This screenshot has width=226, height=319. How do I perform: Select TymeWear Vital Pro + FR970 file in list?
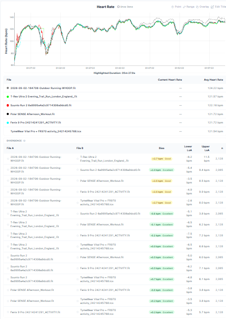point(46,131)
